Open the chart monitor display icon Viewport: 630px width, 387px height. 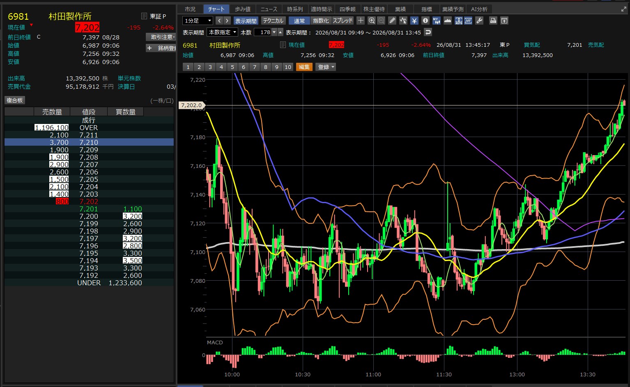click(468, 21)
